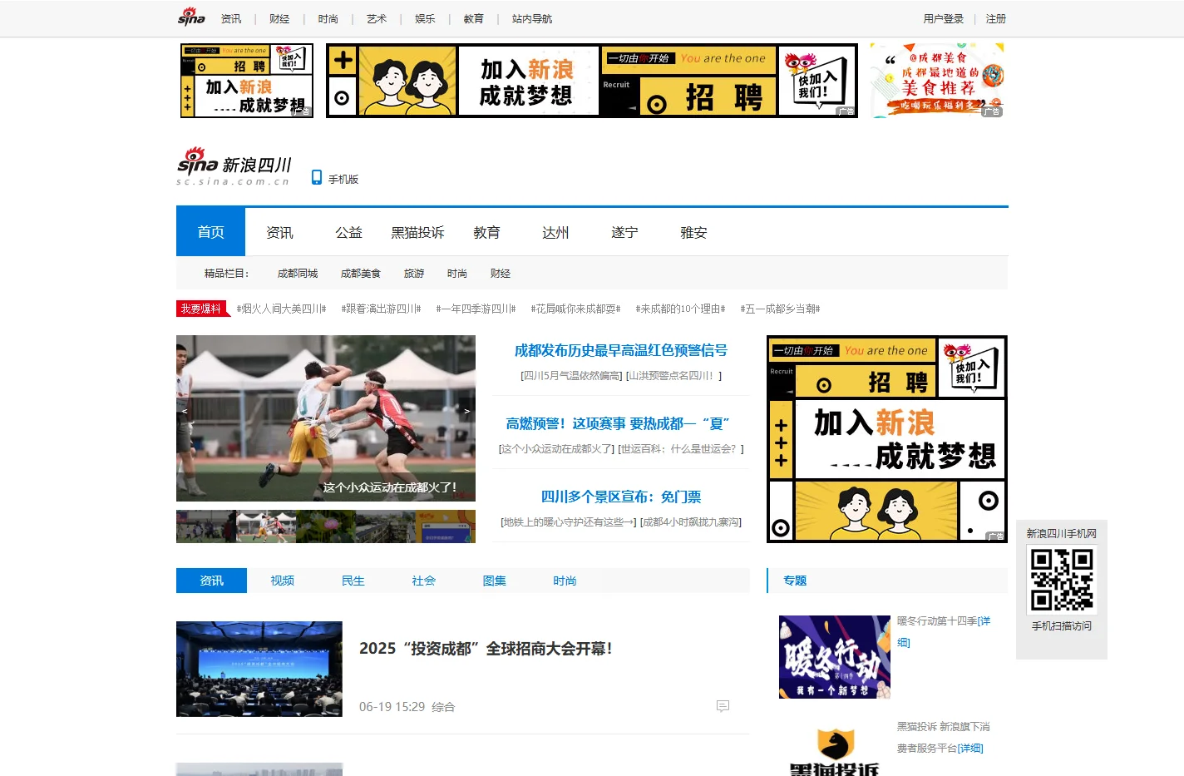
Task: Open headline 成都发布历史最早高温红色预警信号
Action: tap(621, 350)
